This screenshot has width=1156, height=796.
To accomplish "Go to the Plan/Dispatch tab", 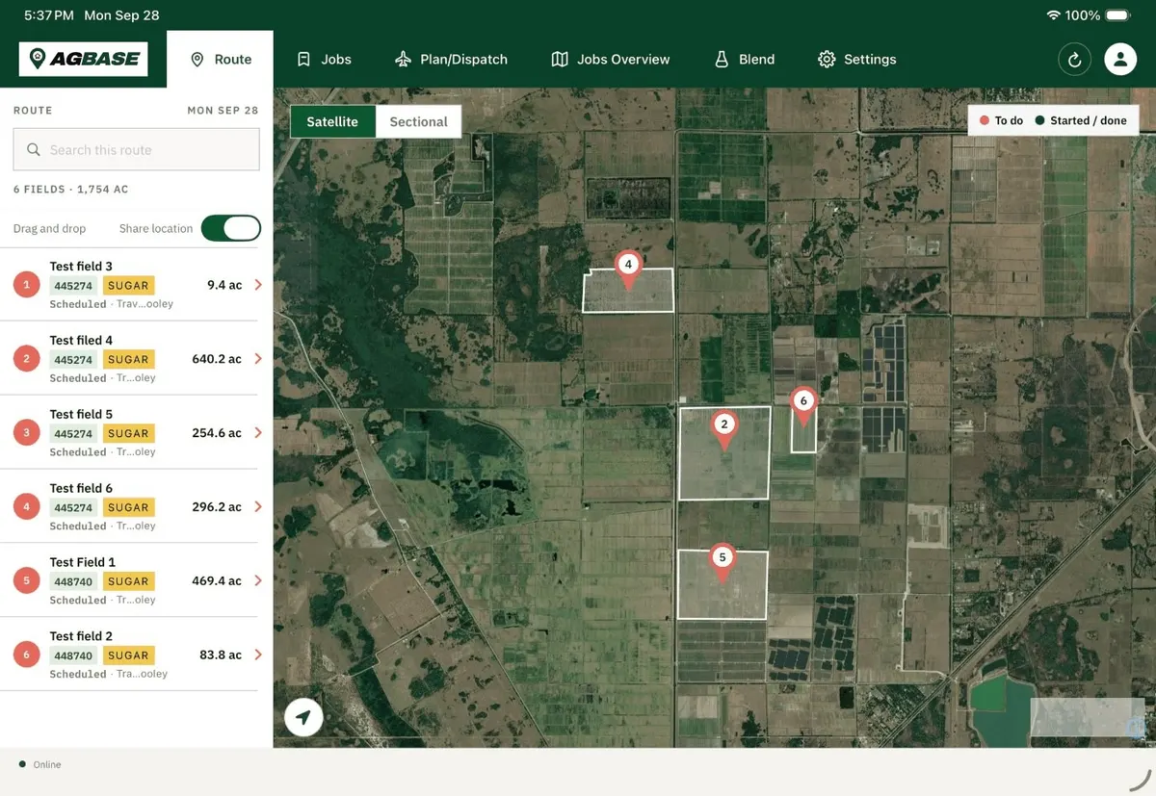I will click(x=451, y=60).
